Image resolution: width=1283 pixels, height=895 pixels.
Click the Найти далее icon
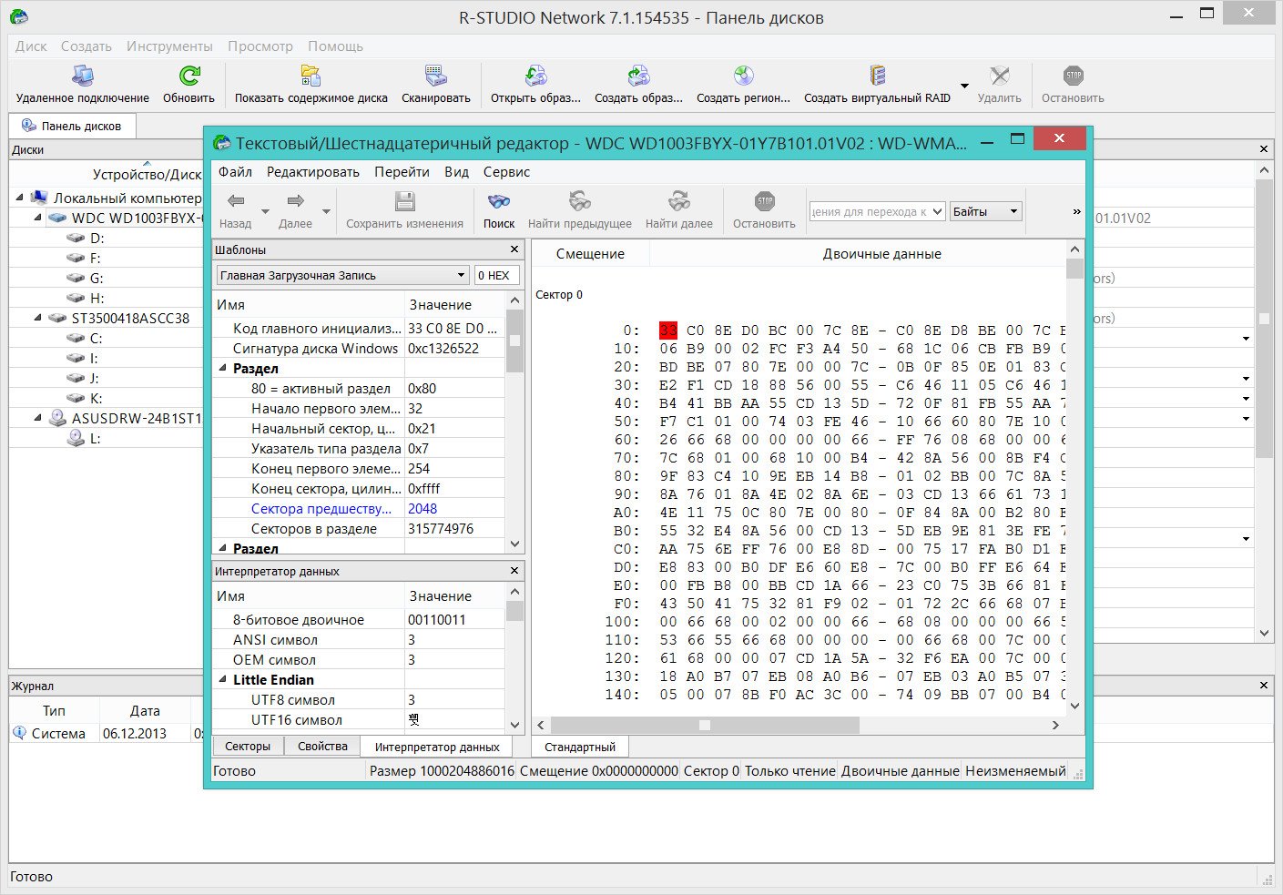pyautogui.click(x=679, y=201)
